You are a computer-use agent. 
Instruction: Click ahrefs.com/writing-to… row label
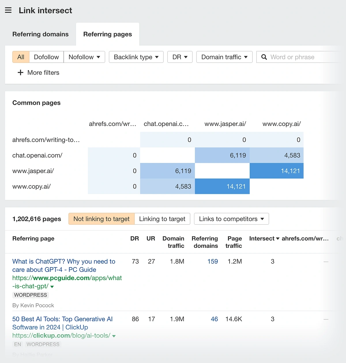(x=46, y=140)
